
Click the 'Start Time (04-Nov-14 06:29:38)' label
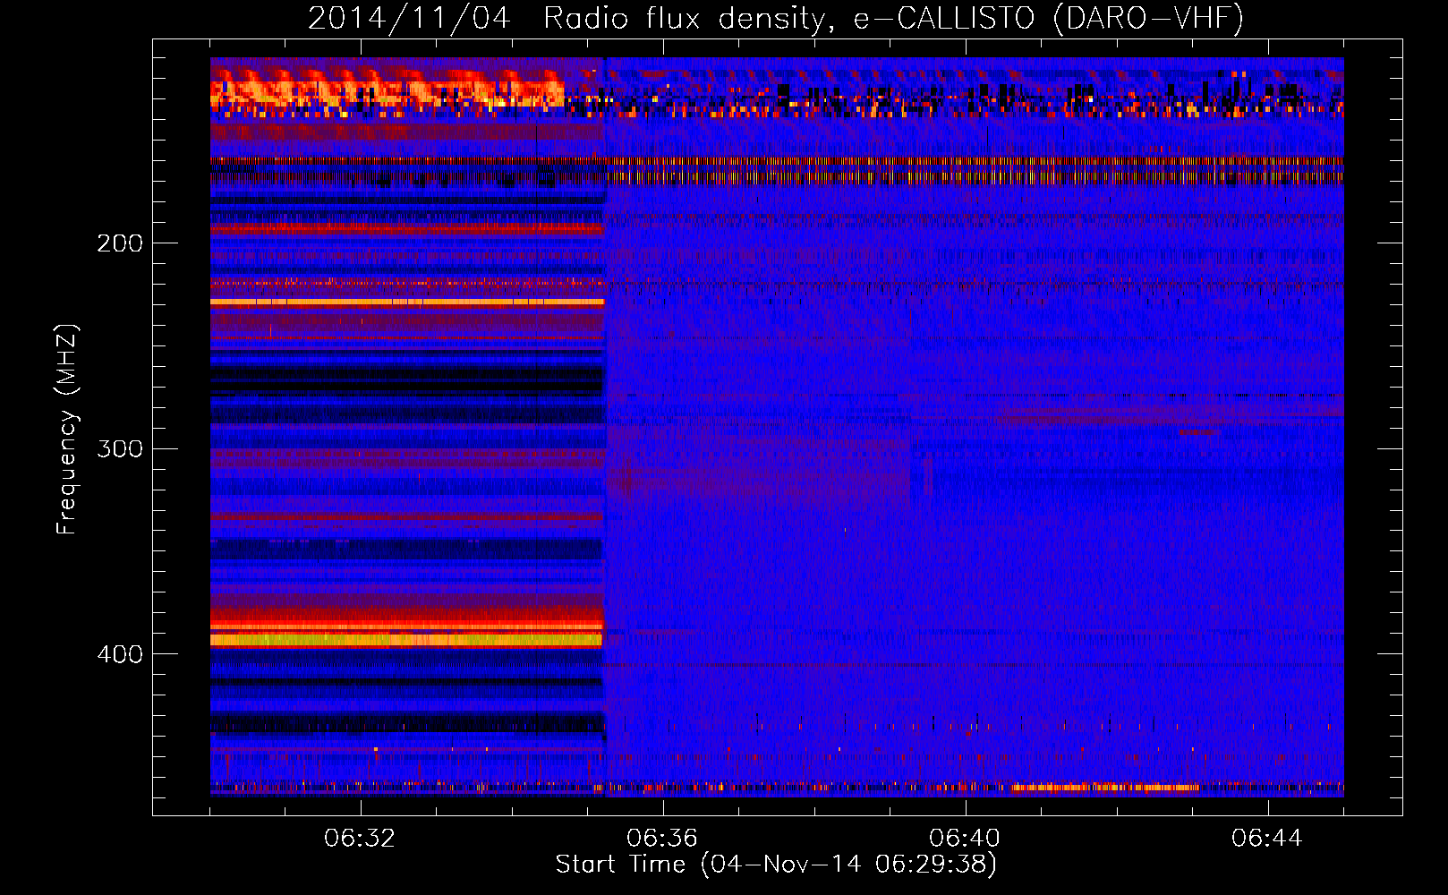(x=776, y=865)
